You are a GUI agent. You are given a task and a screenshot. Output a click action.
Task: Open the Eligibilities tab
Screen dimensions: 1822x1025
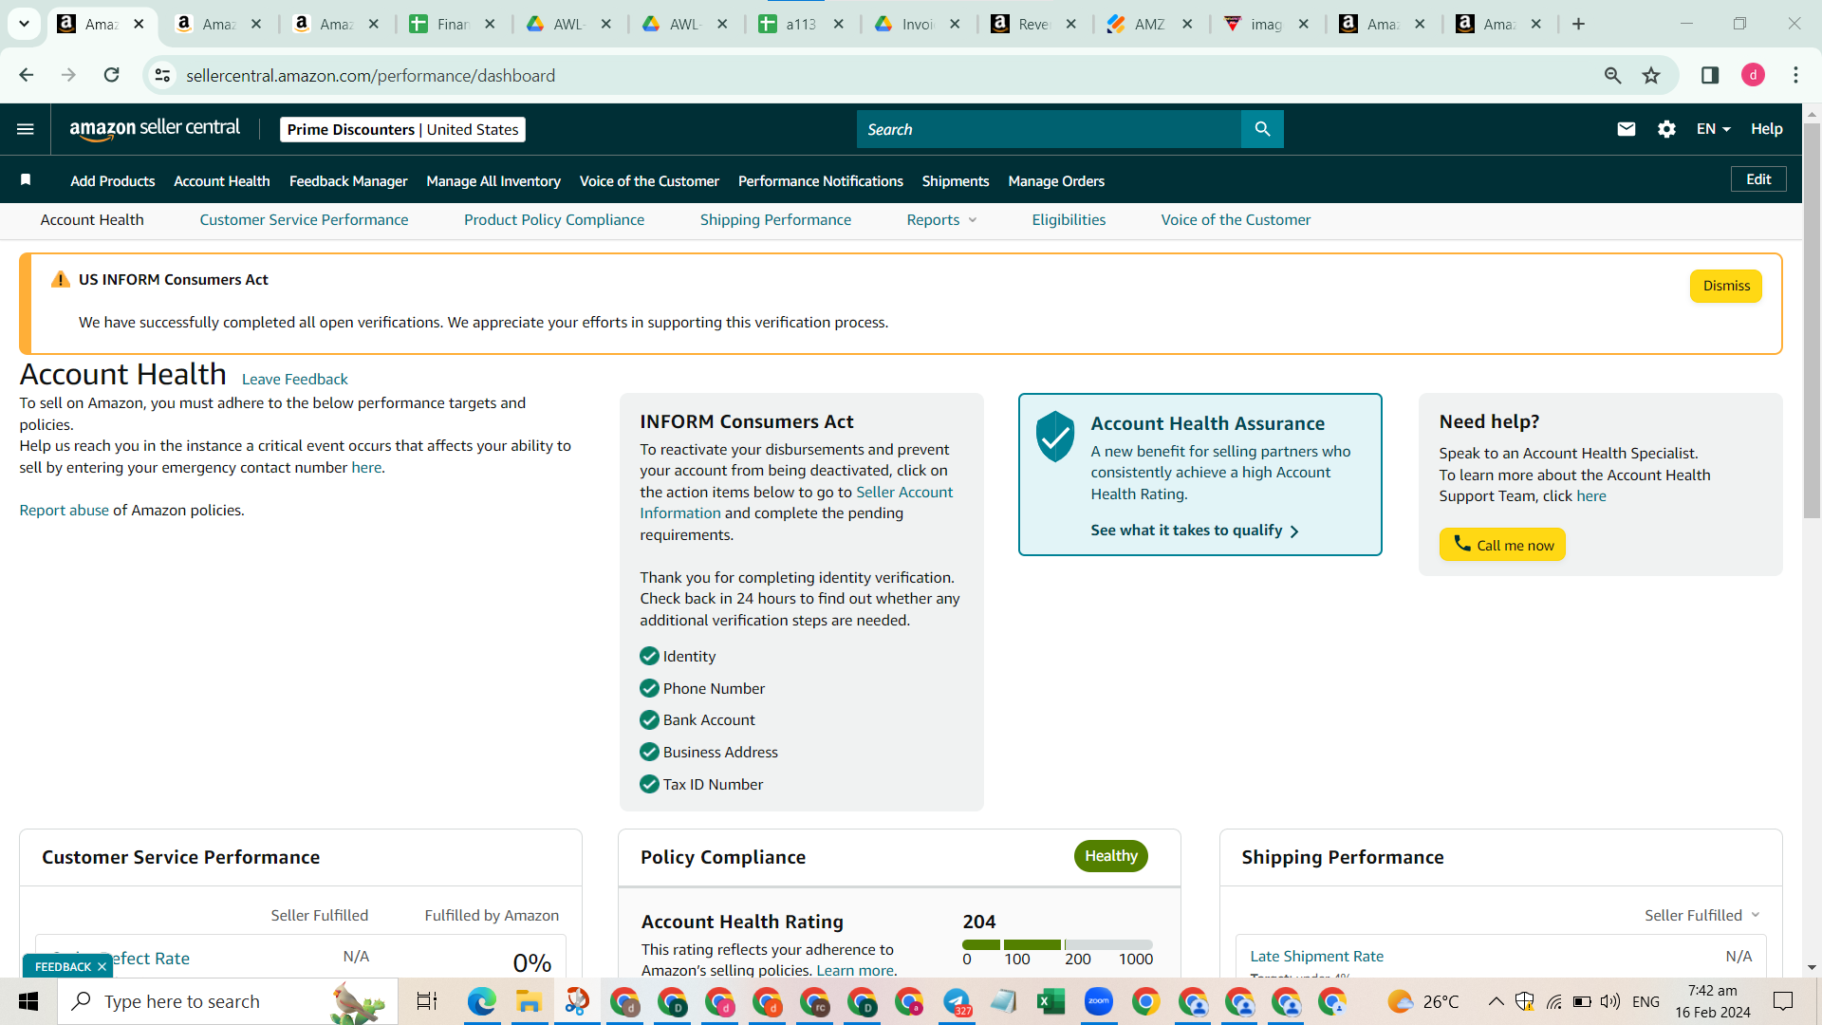tap(1069, 220)
